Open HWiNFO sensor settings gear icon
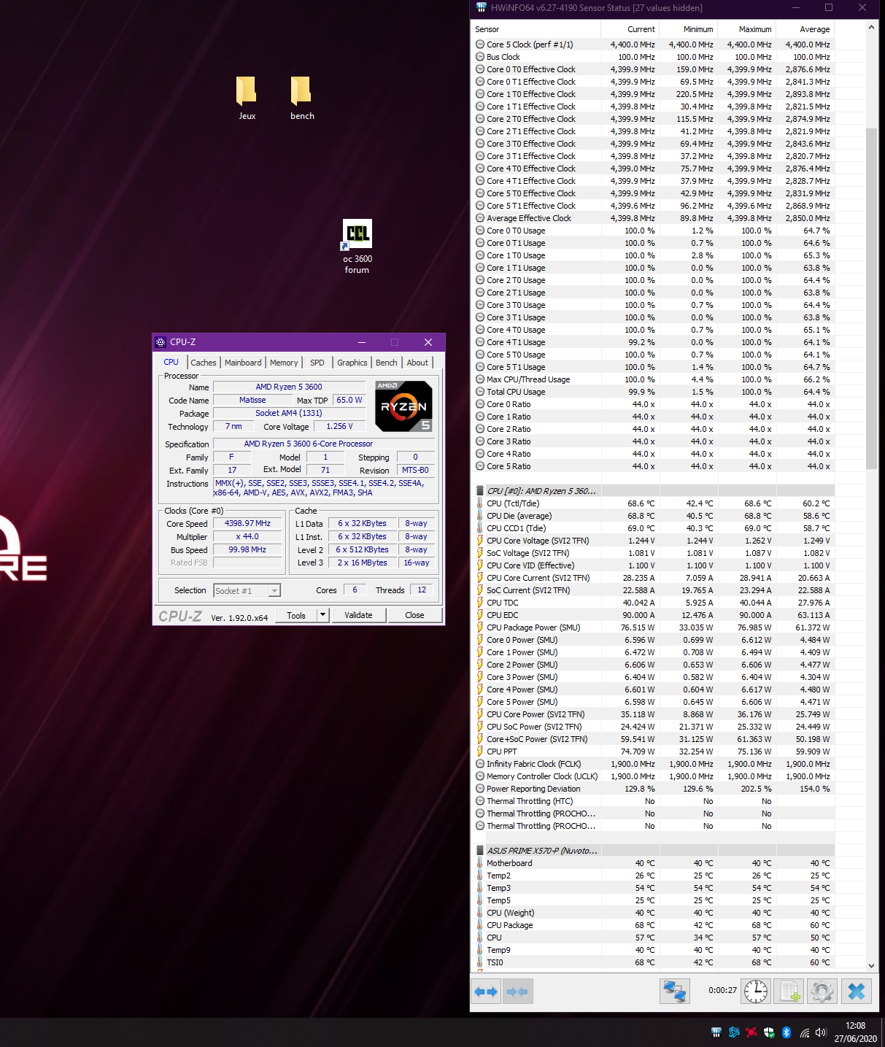Screen dimensions: 885x1047 tap(822, 992)
